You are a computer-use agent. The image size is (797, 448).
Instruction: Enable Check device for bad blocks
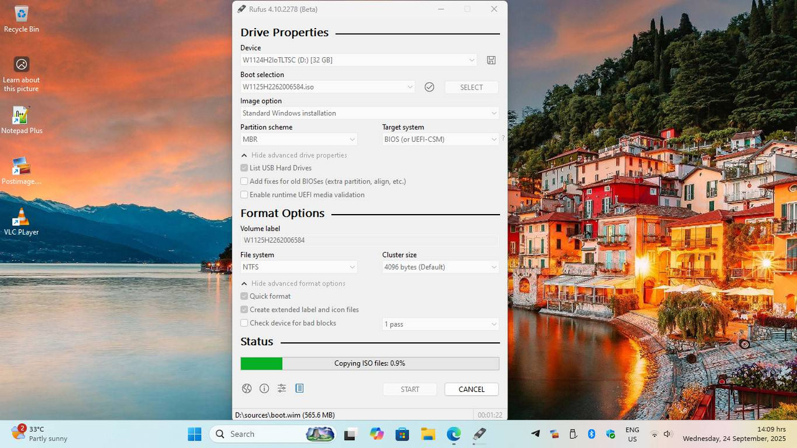pyautogui.click(x=244, y=323)
